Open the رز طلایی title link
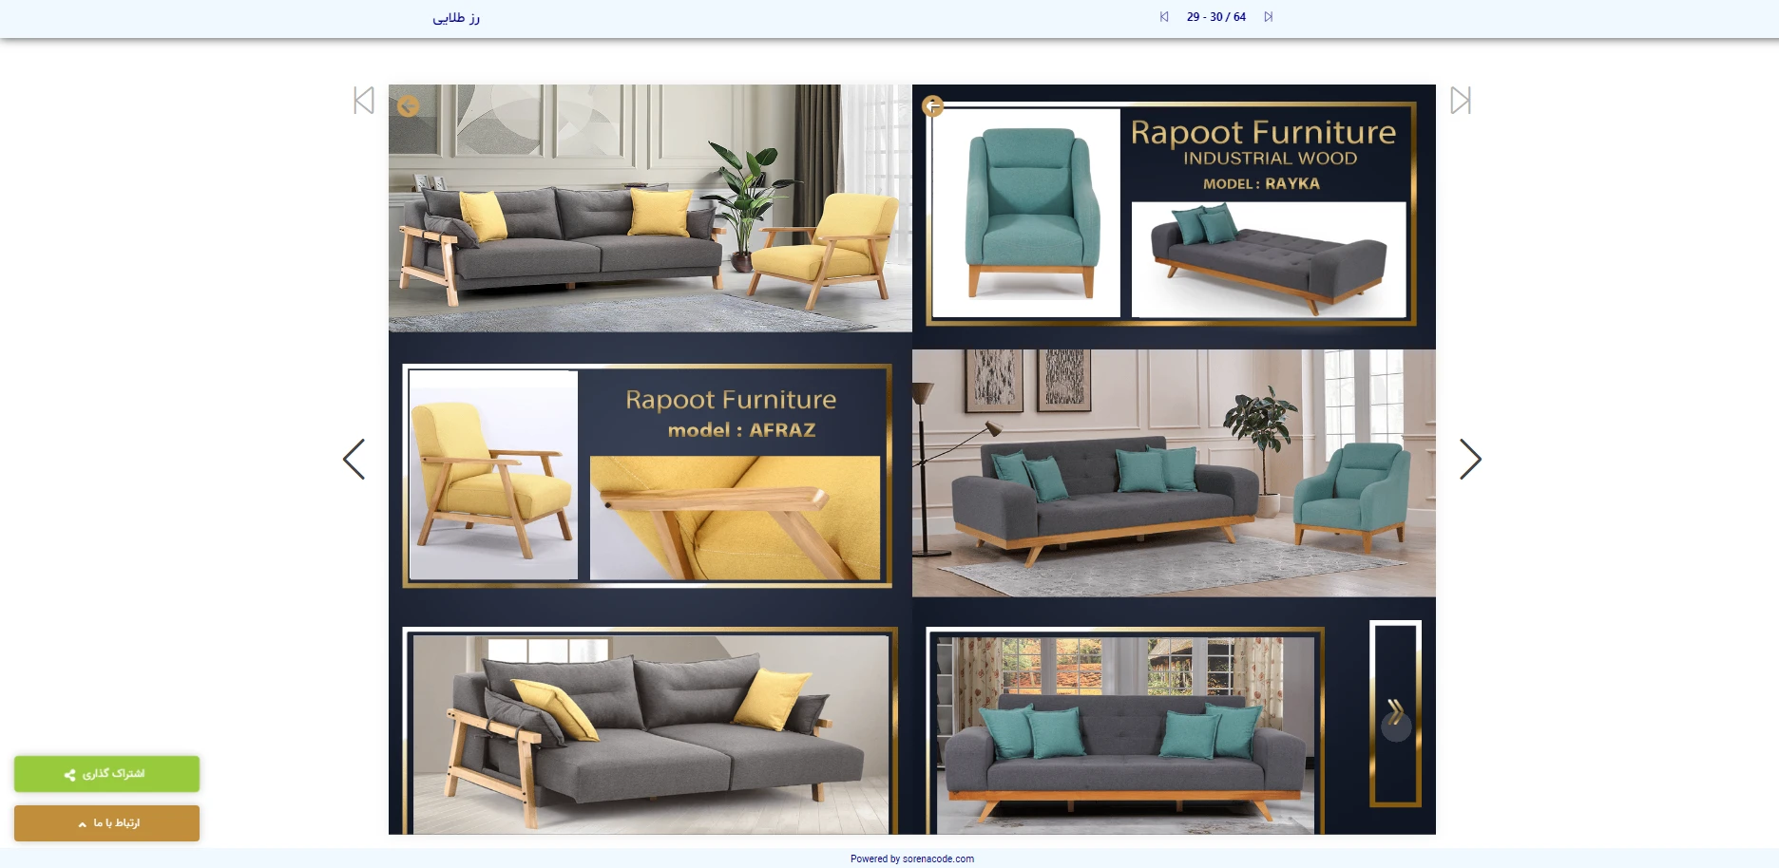 point(456,17)
